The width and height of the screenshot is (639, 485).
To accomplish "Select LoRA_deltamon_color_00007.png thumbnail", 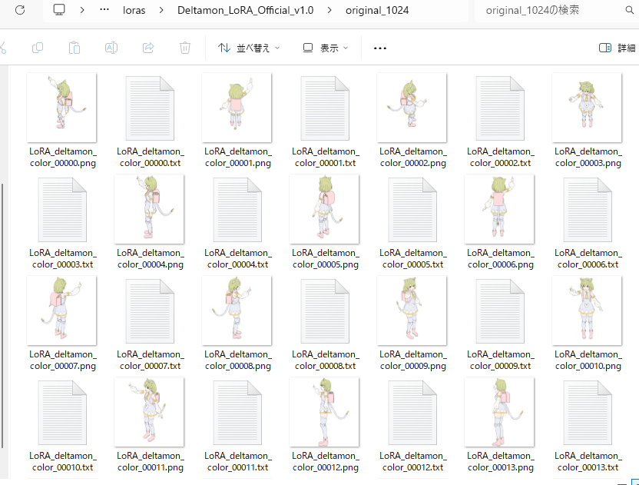I will (x=61, y=311).
